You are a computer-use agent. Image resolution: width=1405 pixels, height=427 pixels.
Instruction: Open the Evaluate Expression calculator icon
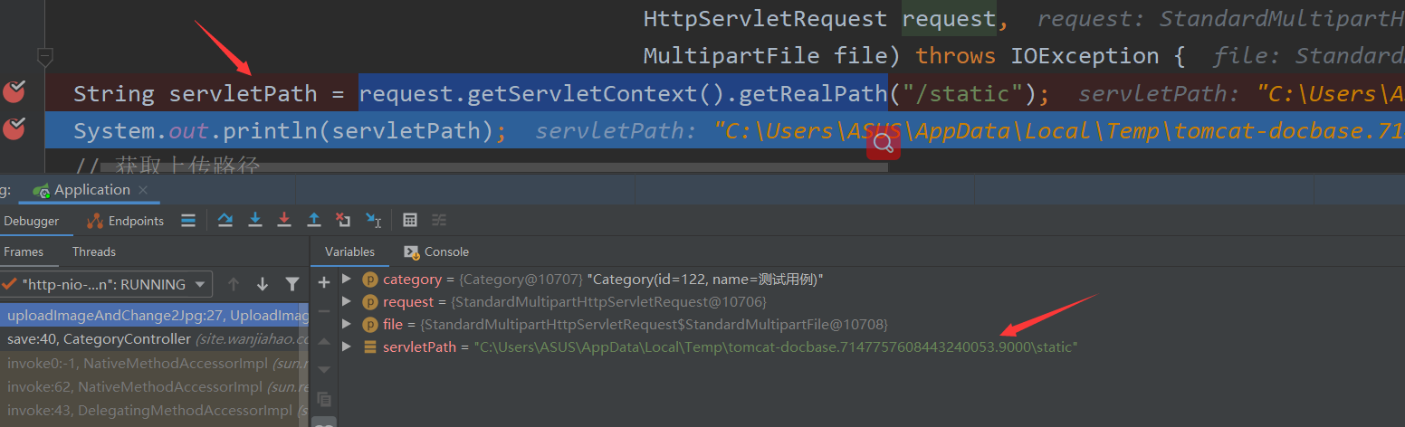pyautogui.click(x=410, y=220)
